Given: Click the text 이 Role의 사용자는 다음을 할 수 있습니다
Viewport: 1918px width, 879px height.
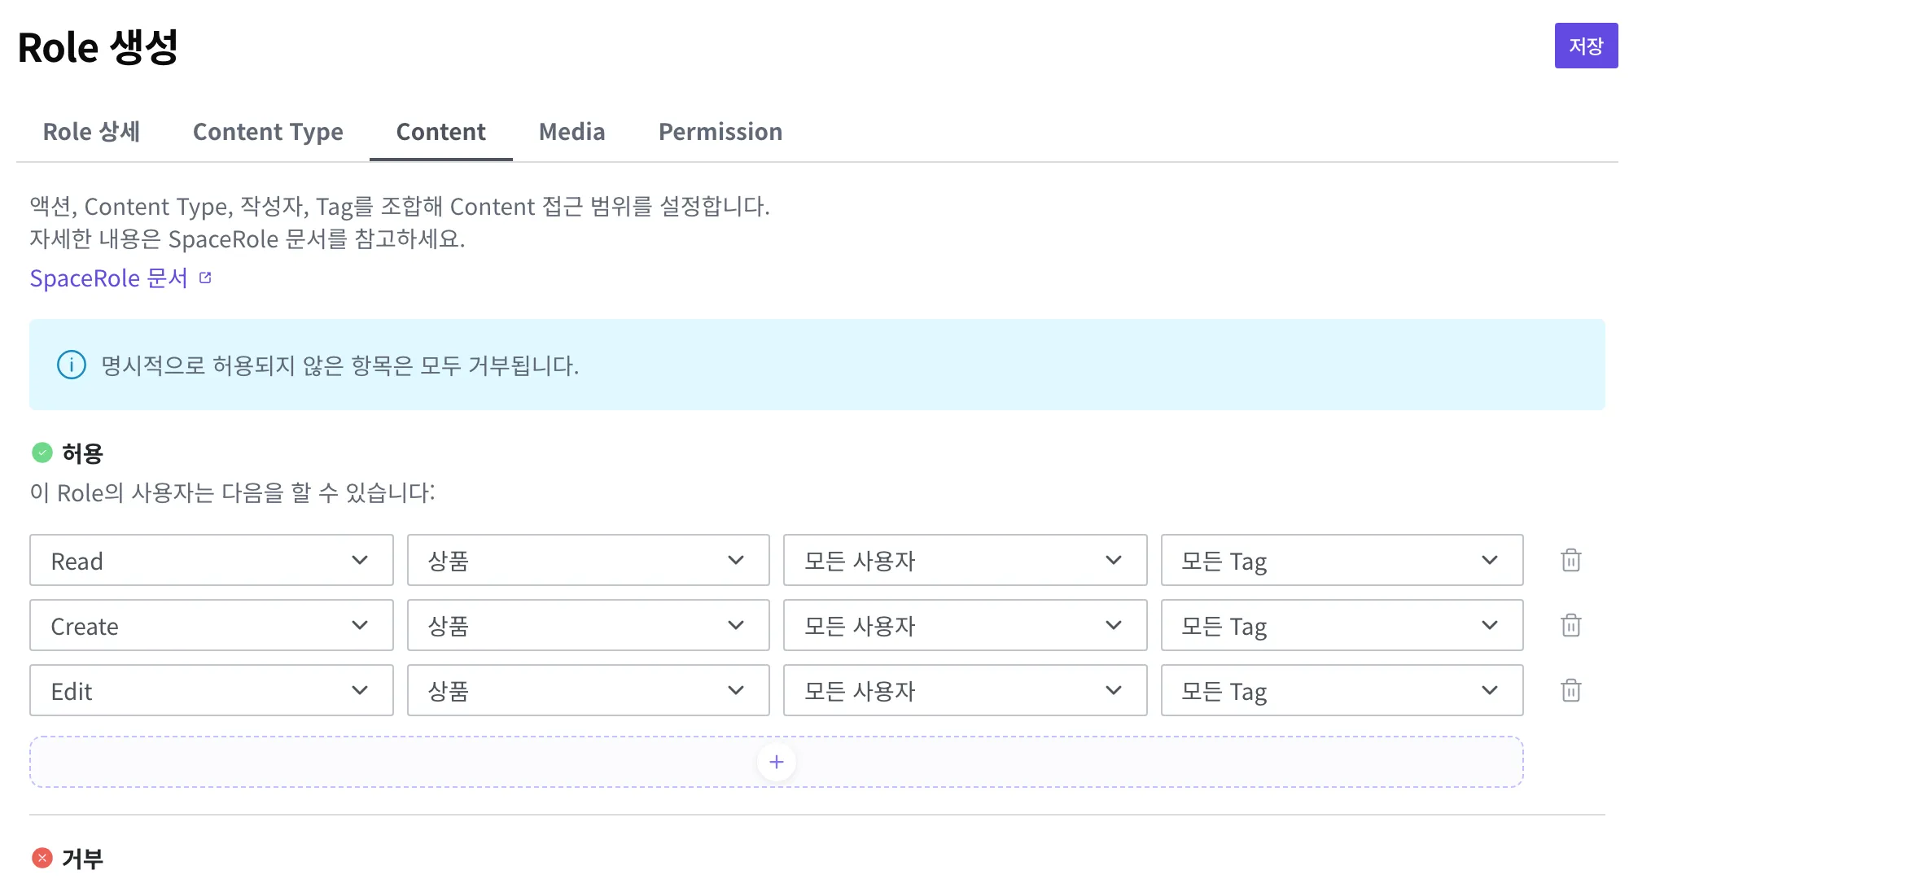Looking at the screenshot, I should coord(232,492).
